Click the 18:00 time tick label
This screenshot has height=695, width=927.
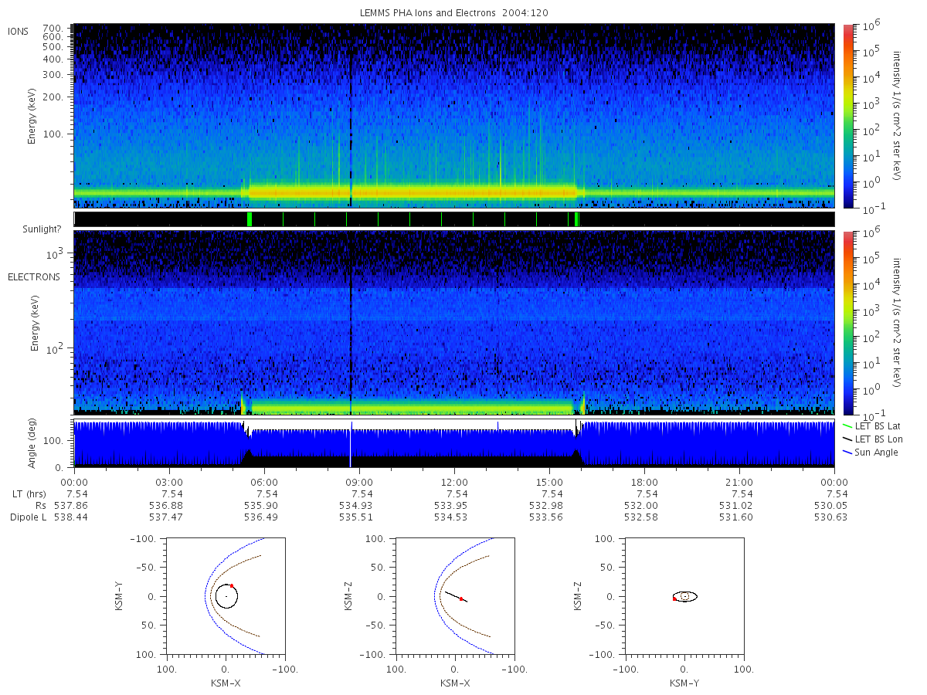click(644, 481)
